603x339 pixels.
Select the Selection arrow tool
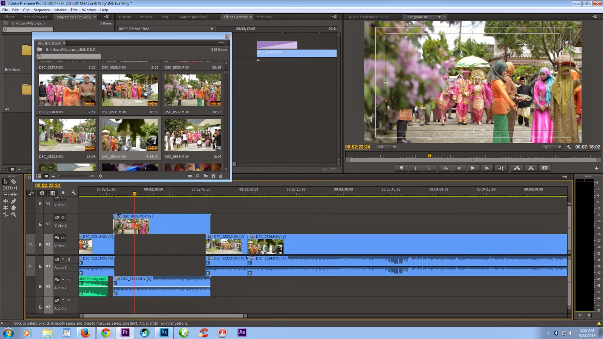(6, 182)
